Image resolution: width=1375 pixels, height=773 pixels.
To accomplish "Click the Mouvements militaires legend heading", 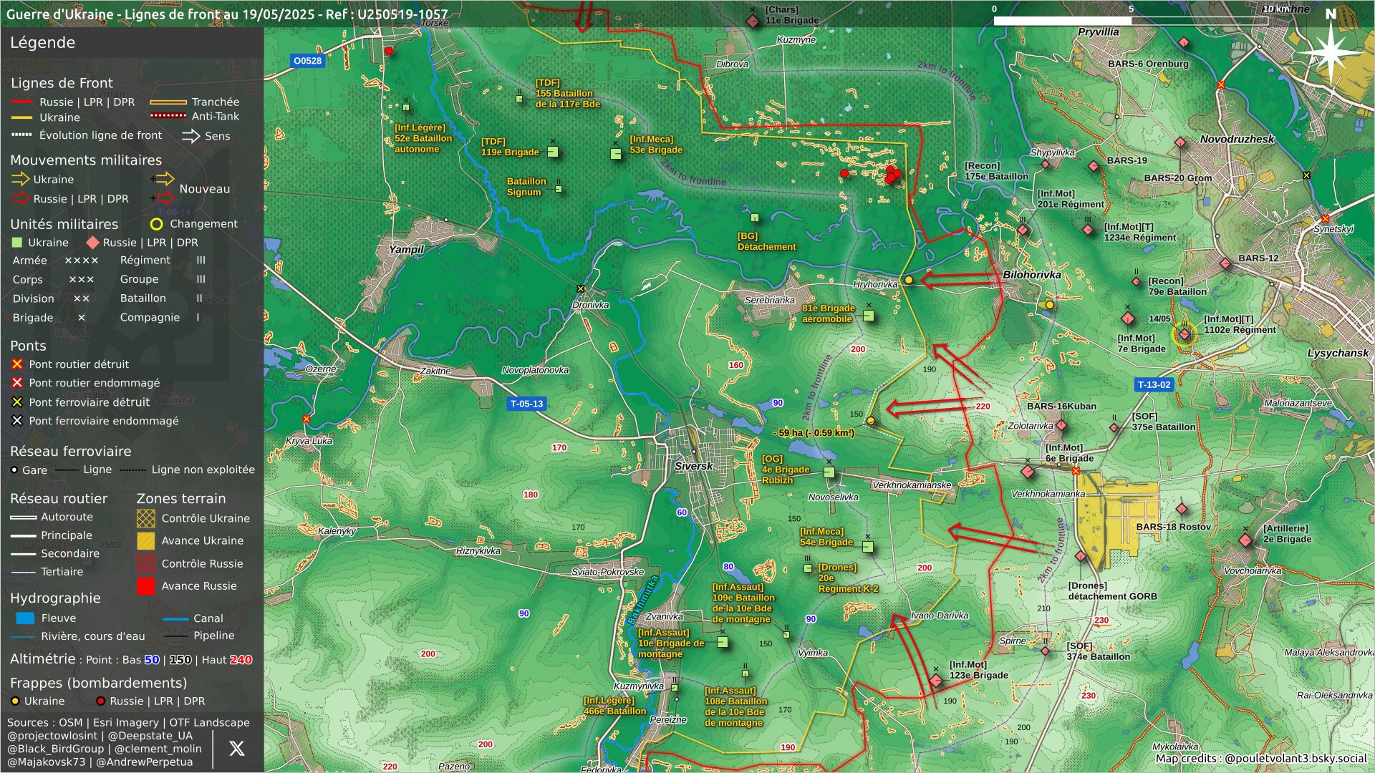I will 86,160.
